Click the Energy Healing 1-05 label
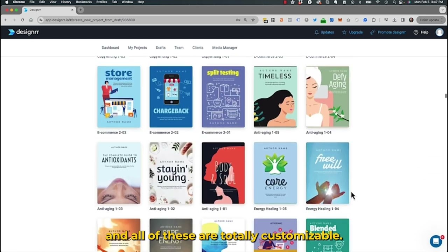The image size is (448, 252). point(270,209)
